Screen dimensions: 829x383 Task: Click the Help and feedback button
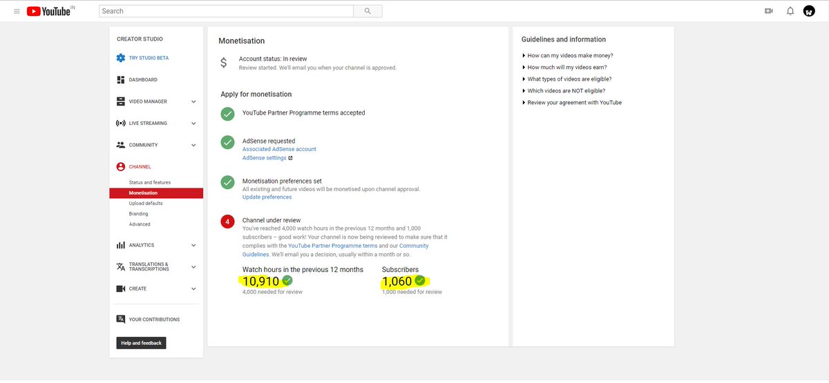coord(141,343)
